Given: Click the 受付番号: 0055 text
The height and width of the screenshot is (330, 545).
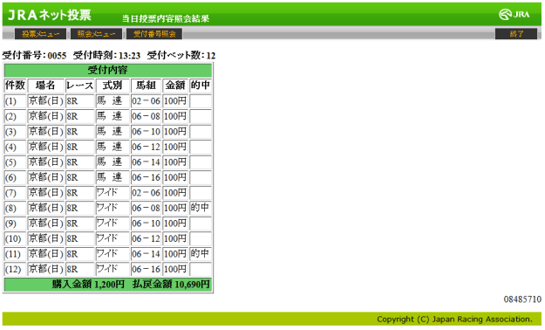Looking at the screenshot, I should [x=34, y=55].
